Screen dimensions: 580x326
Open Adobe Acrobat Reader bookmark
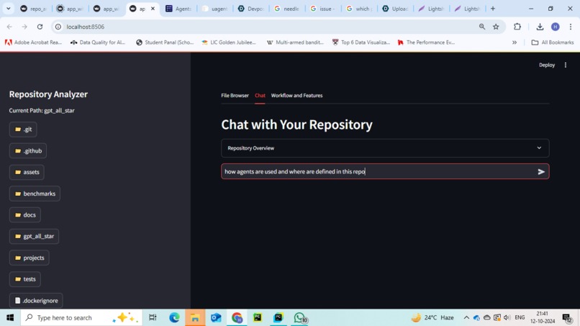coord(34,42)
